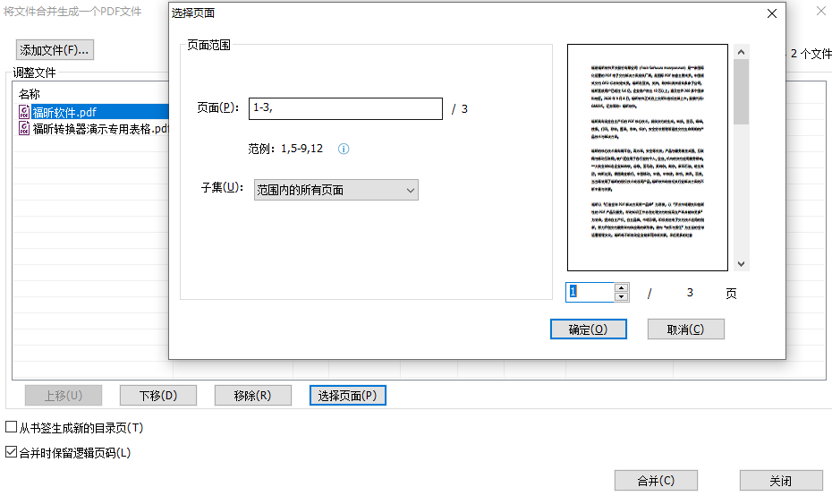Click the current page number box
Viewport: 832px width, 496px height.
(590, 293)
